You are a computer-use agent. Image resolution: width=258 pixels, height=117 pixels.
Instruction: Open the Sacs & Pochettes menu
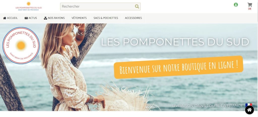point(106,18)
